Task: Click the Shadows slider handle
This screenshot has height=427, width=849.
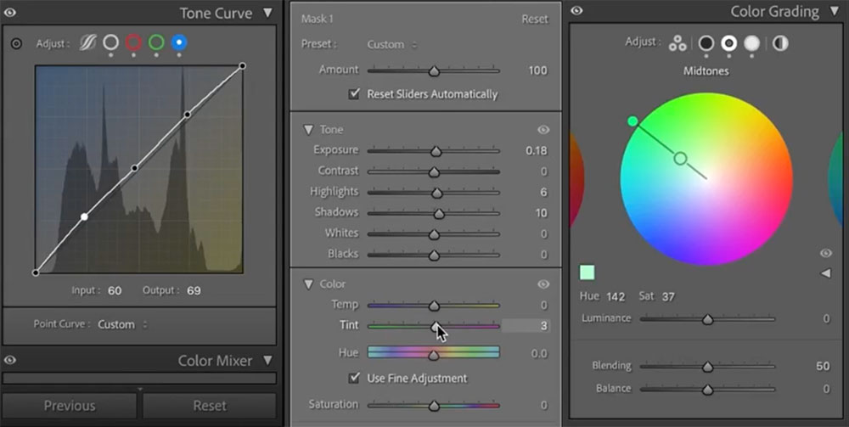Action: (x=439, y=214)
